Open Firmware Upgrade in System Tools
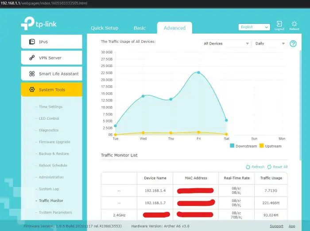Screen dimensions: 310x231 pyautogui.click(x=54, y=142)
